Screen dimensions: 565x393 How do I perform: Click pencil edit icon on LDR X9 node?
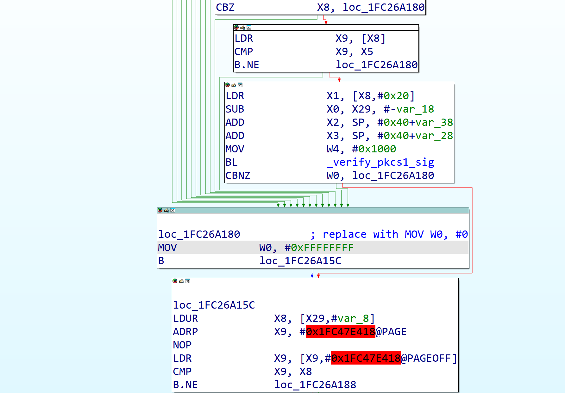[x=242, y=28]
